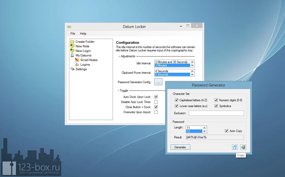
Task: Click Idle Interval up arrow
Action: click(x=192, y=62)
